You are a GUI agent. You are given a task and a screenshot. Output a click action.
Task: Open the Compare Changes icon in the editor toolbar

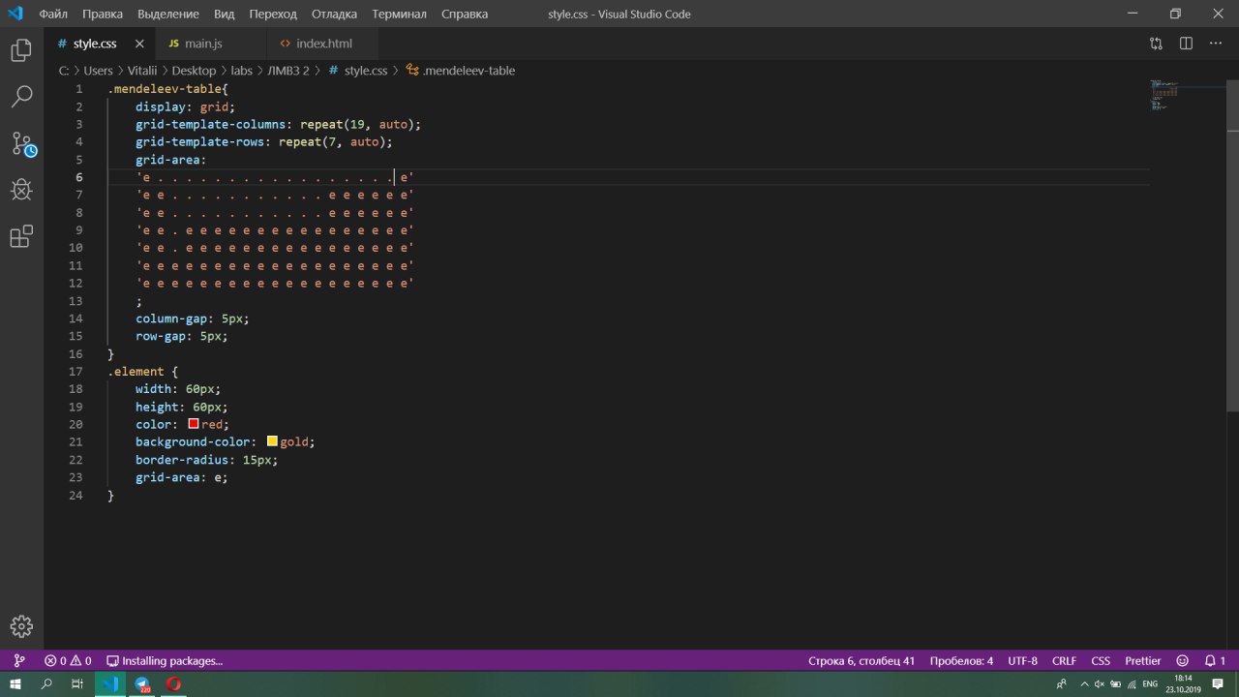[1156, 44]
